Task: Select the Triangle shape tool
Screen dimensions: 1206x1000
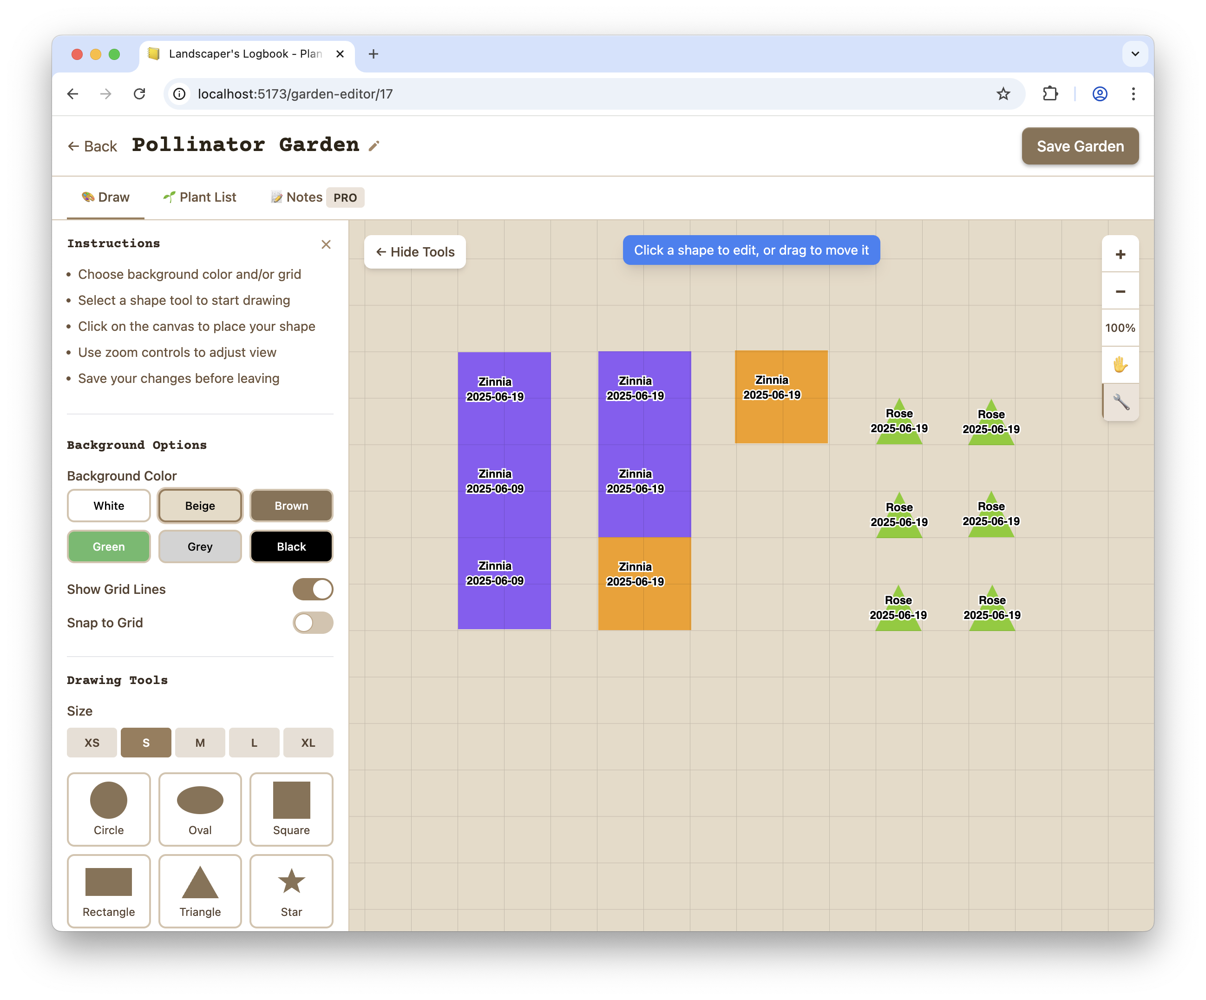Action: pyautogui.click(x=200, y=890)
